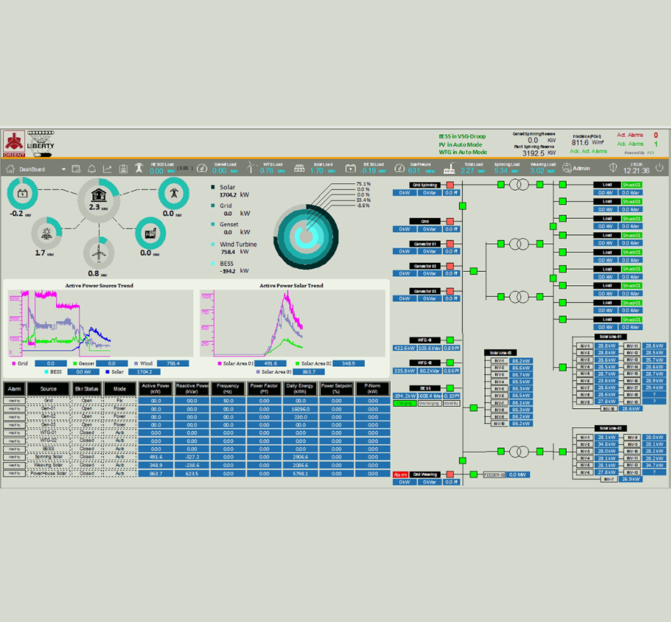Open the Home dashboard icon
The width and height of the screenshot is (671, 622).
10,168
